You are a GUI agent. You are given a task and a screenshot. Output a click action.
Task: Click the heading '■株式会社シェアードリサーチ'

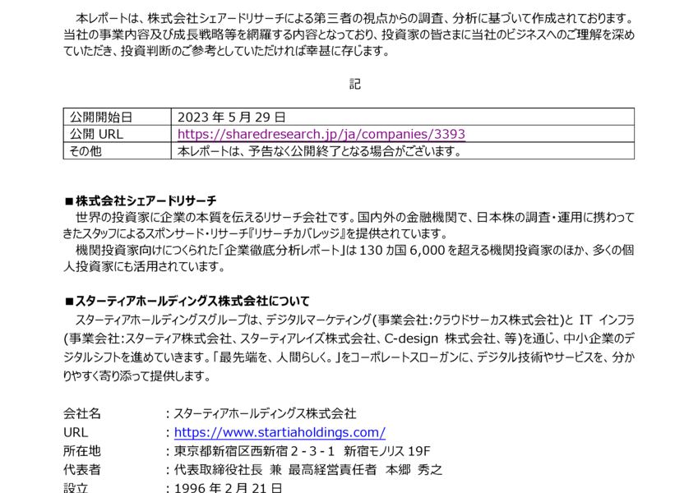pos(141,201)
